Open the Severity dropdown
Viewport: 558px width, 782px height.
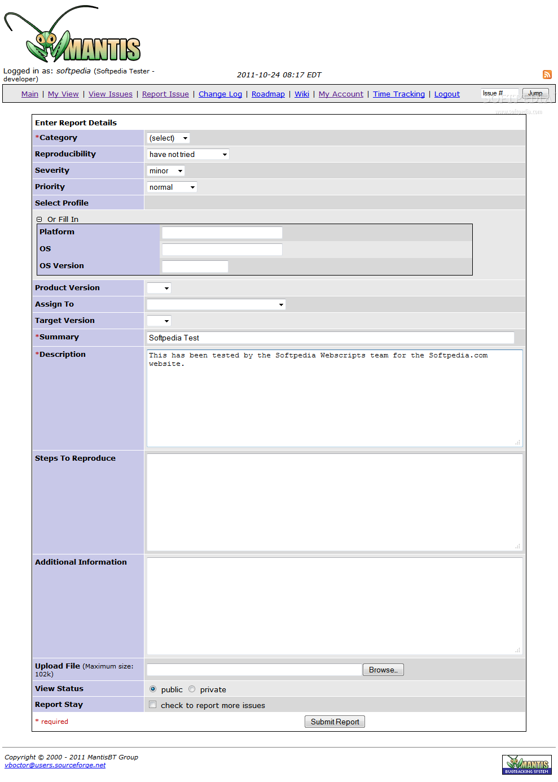pyautogui.click(x=166, y=171)
